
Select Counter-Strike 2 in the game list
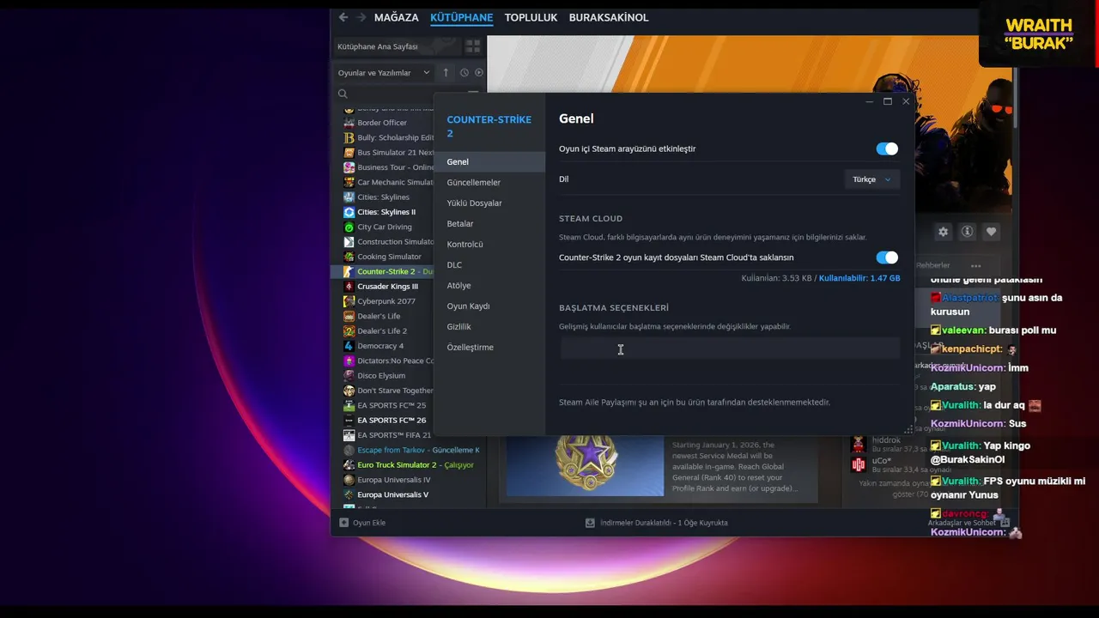coord(383,271)
